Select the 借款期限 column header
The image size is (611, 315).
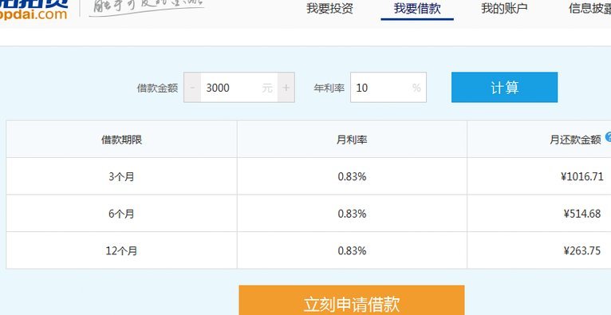(x=121, y=140)
